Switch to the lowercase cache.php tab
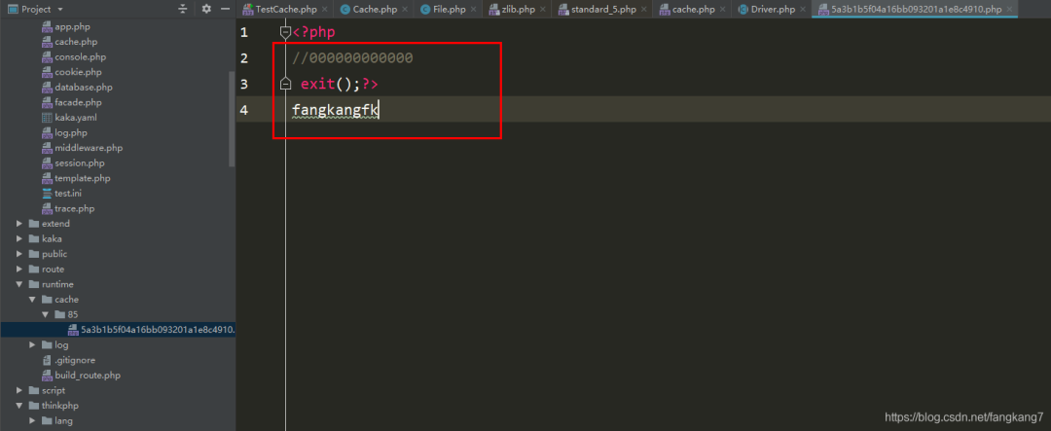The image size is (1051, 431). point(694,10)
